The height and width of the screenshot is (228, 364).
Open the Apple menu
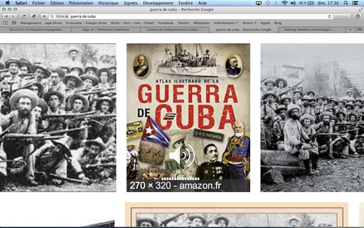7,3
